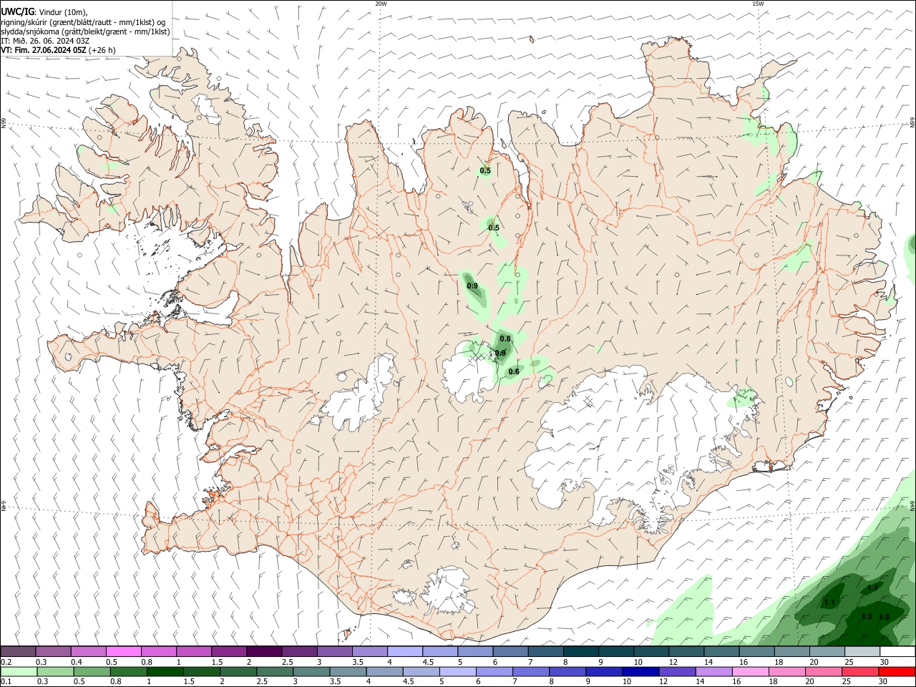Pick the darkest green 1 mm swatch, lower row
Image resolution: width=916 pixels, height=687 pixels.
[164, 671]
